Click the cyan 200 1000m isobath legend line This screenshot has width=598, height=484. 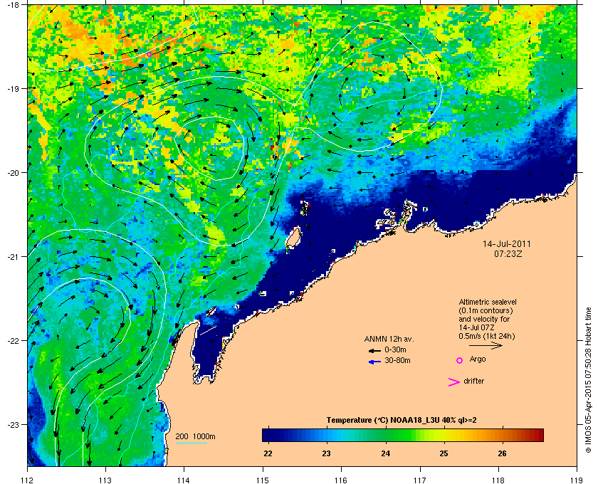(x=191, y=443)
